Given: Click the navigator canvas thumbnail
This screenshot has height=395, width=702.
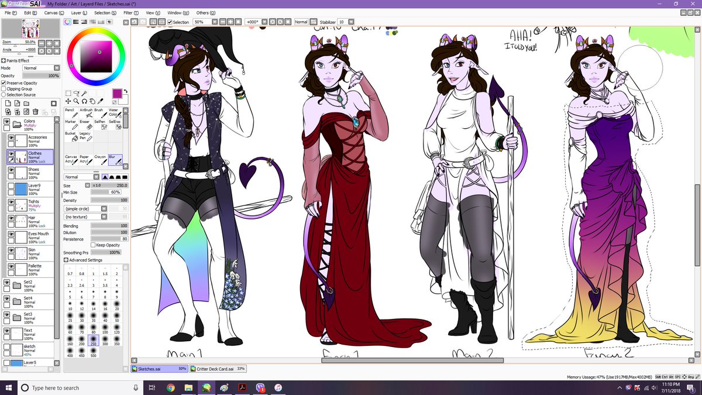Looking at the screenshot, I should [x=30, y=28].
